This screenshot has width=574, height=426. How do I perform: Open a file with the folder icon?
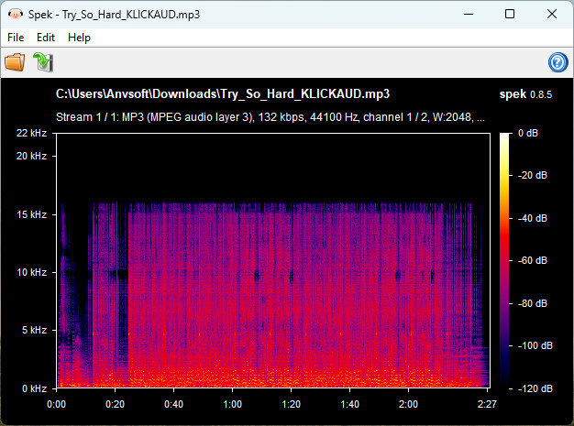(15, 61)
